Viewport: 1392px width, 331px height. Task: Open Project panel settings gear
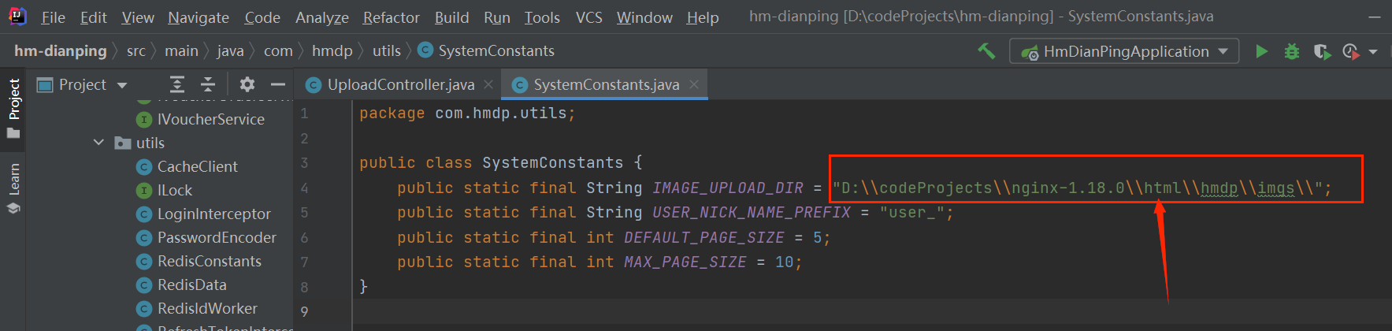pyautogui.click(x=247, y=84)
